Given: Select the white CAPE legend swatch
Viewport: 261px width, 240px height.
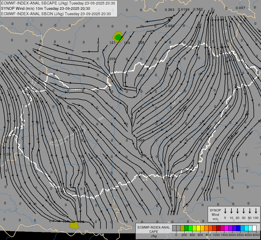Looking at the screenshot, I should point(254,228).
